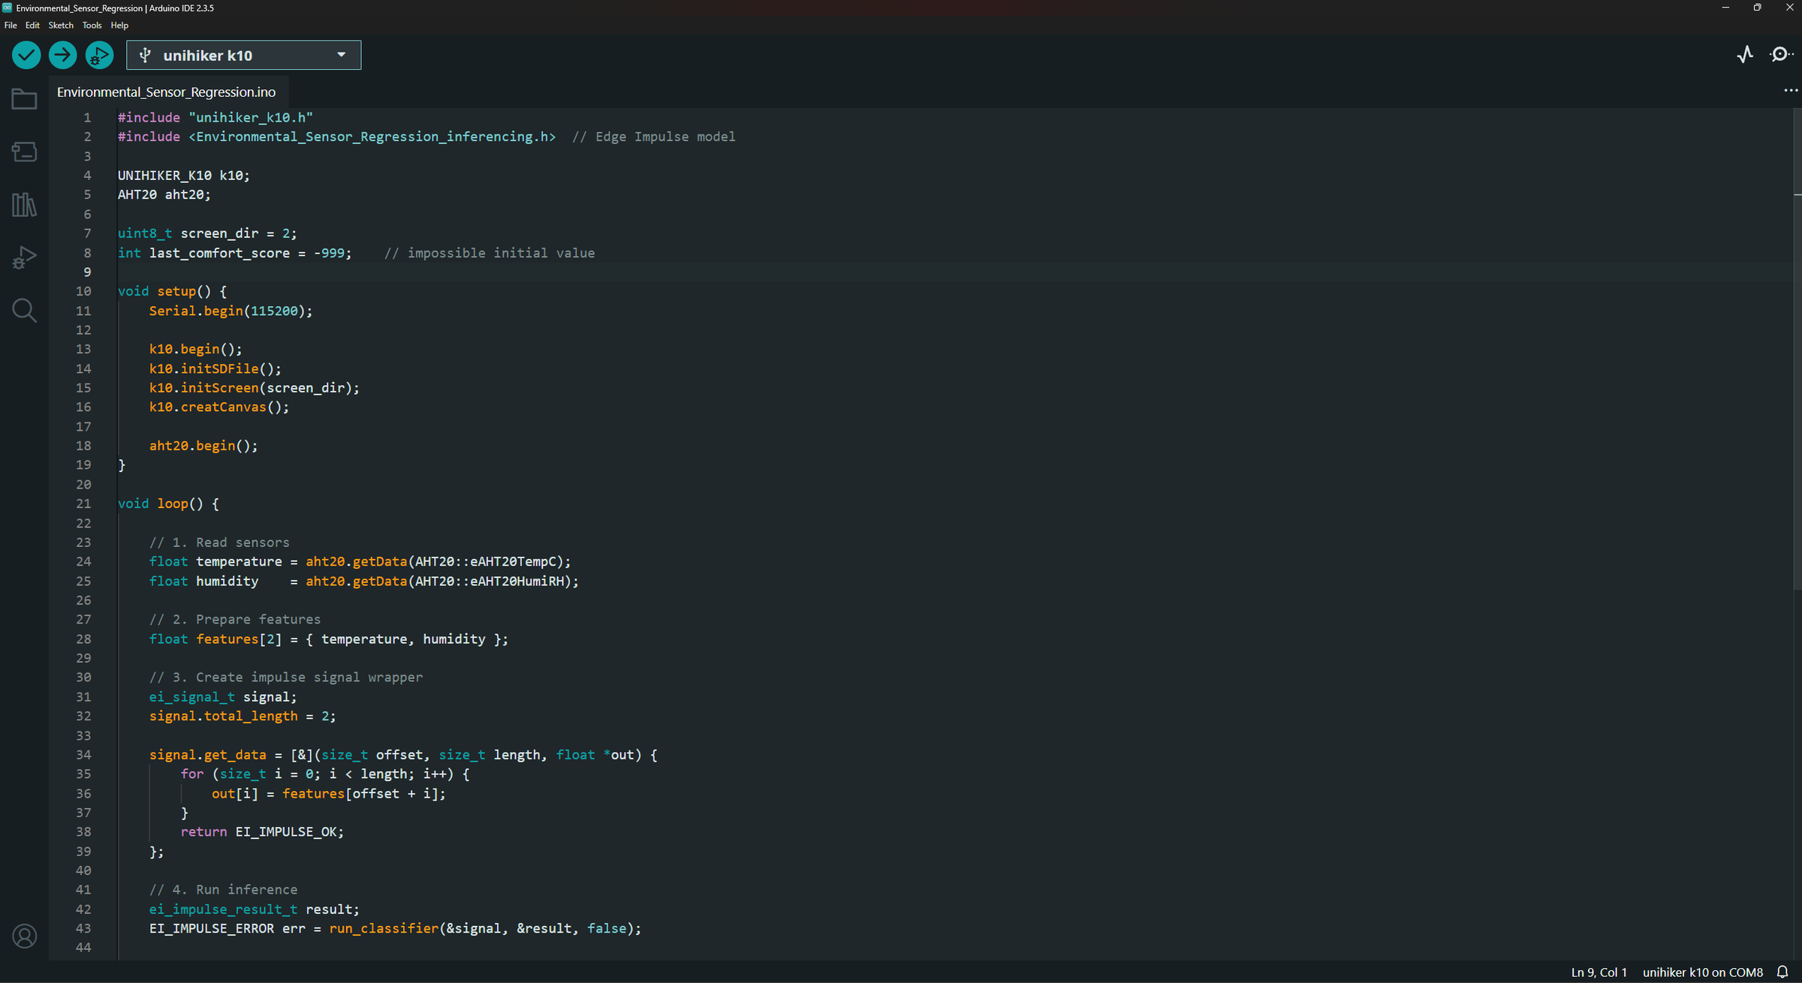Click 'unihiker k10 on COM8' status text

point(1702,972)
